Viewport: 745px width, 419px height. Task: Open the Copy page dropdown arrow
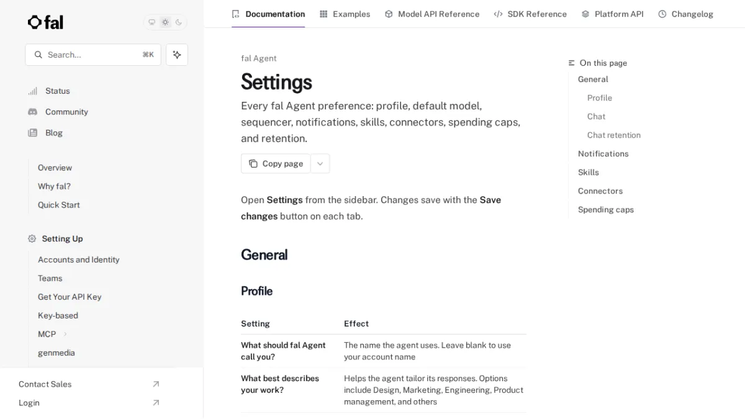pos(320,163)
